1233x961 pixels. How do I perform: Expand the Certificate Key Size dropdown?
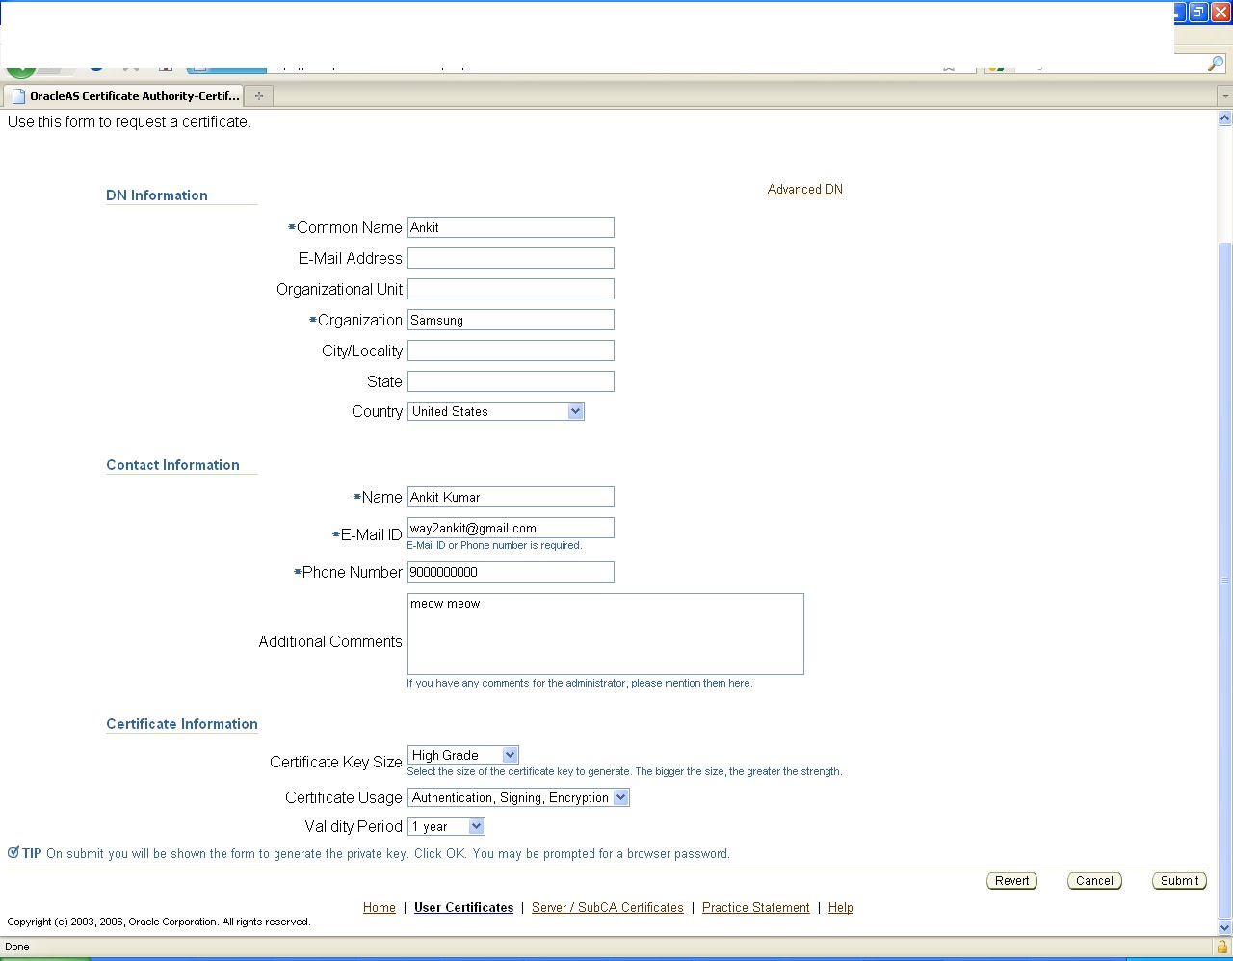(463, 755)
